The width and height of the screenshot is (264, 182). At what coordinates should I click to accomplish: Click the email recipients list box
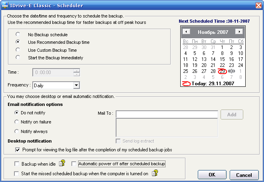[167, 128]
